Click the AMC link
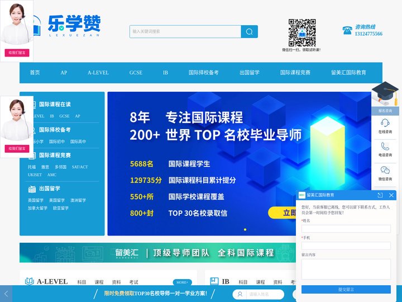Viewport: 402px width, 302px height. (52, 174)
